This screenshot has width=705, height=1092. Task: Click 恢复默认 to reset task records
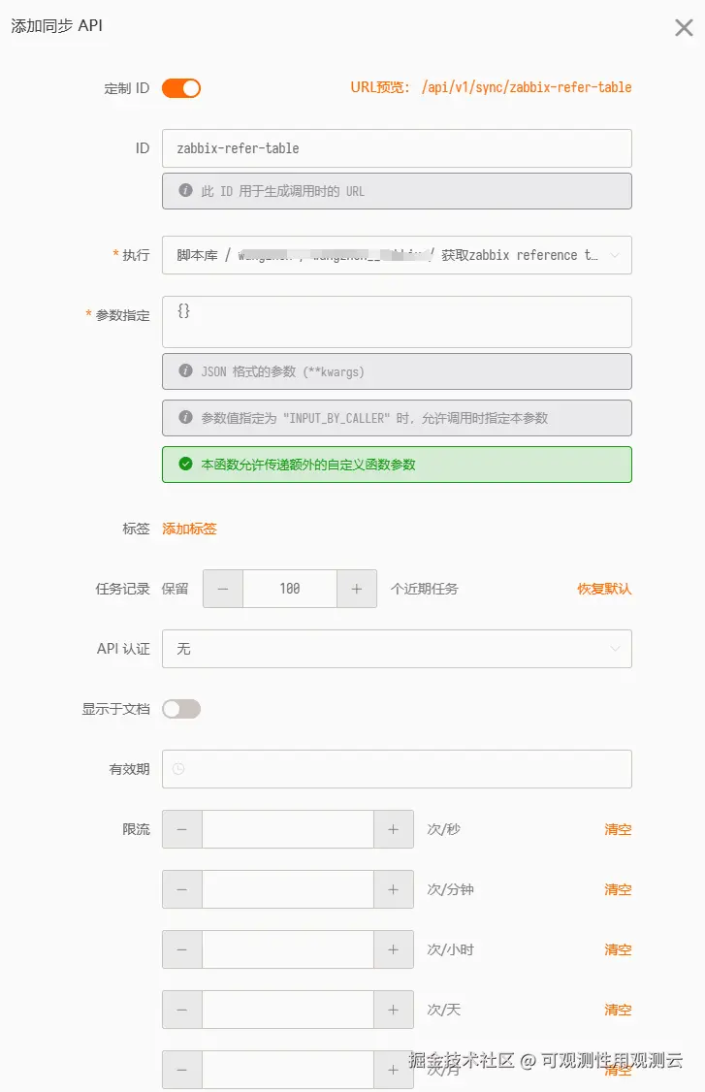[x=604, y=589]
